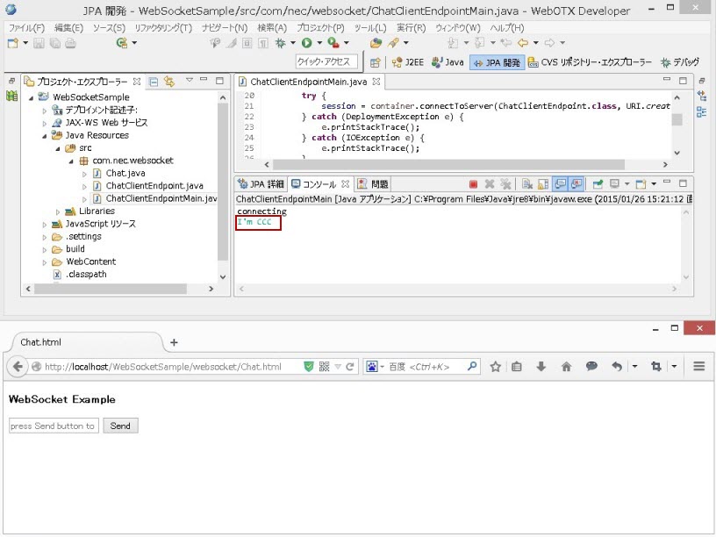716x537 pixels.
Task: Toggle console Scroll Lock button
Action: tap(541, 184)
